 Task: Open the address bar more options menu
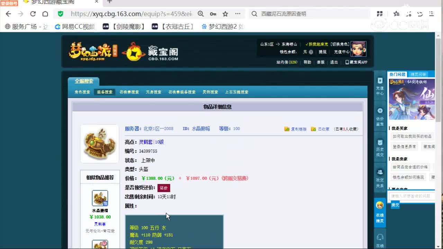click(x=238, y=14)
